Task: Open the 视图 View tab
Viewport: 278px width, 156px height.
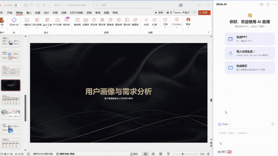Action: click(x=106, y=12)
